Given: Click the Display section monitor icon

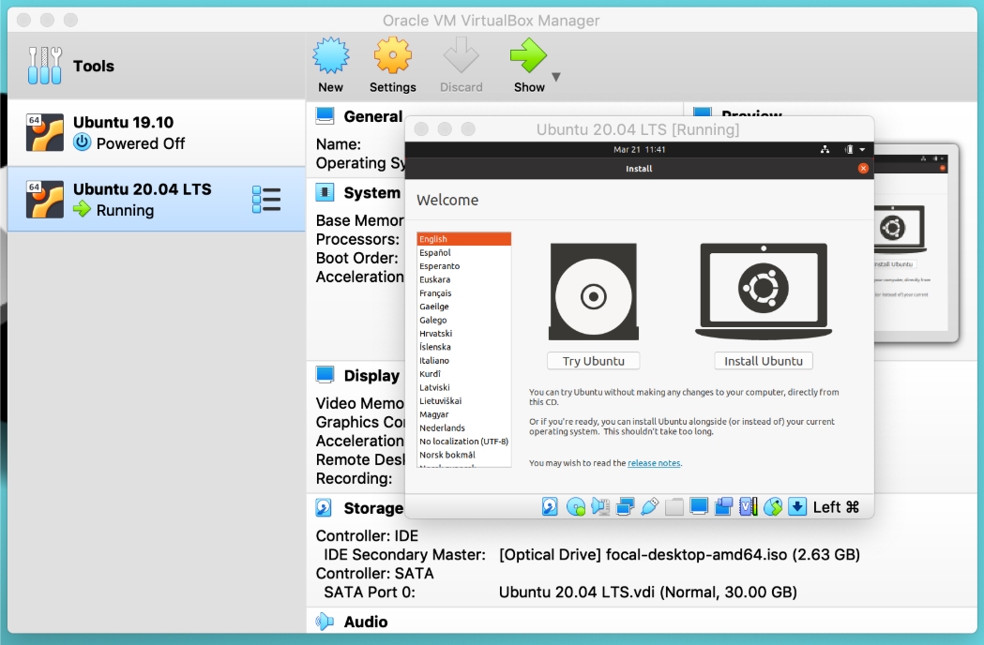Looking at the screenshot, I should tap(325, 375).
